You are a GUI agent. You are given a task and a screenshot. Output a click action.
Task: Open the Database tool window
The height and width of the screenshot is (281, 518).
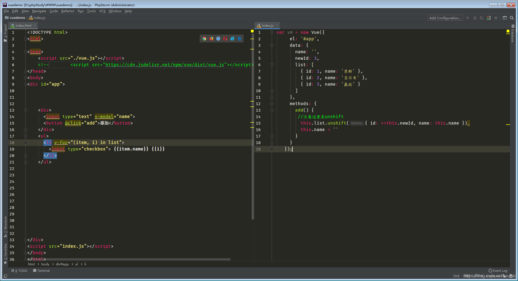[513, 34]
